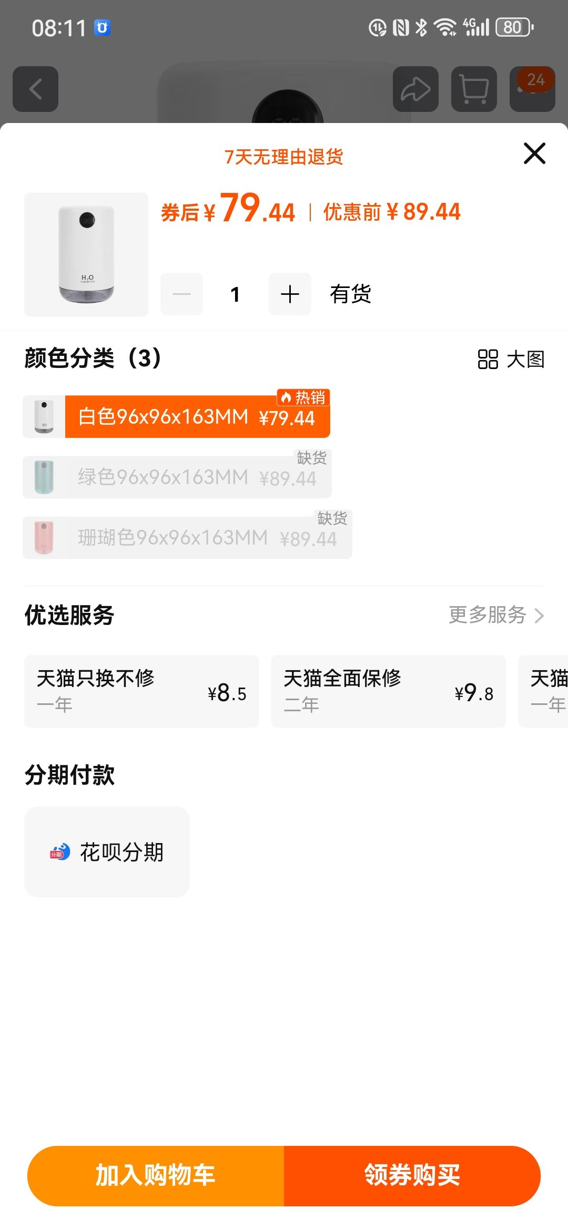Open the white humidifier product thumbnail
The height and width of the screenshot is (1230, 568).
(x=86, y=254)
